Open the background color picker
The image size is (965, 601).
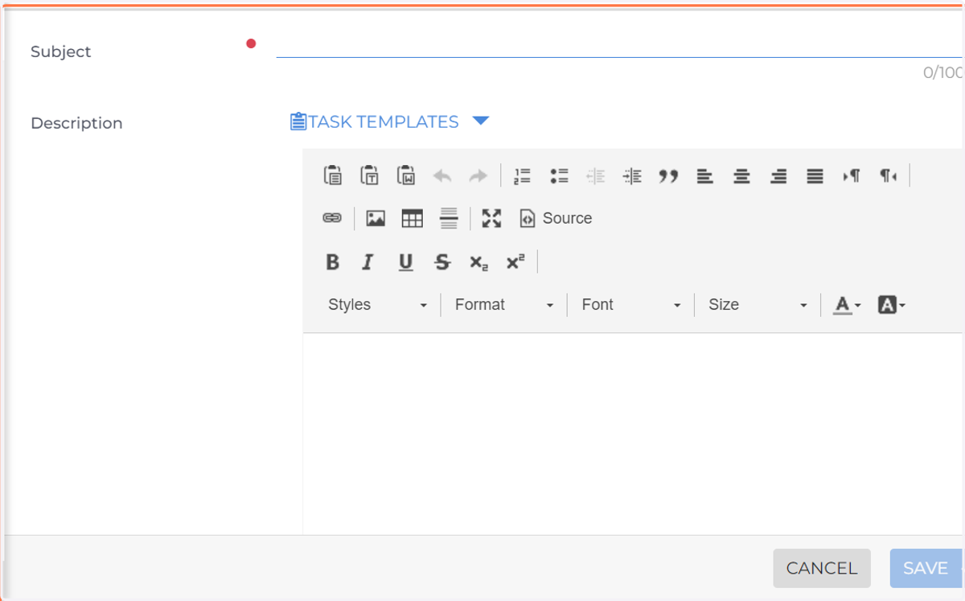pyautogui.click(x=891, y=305)
